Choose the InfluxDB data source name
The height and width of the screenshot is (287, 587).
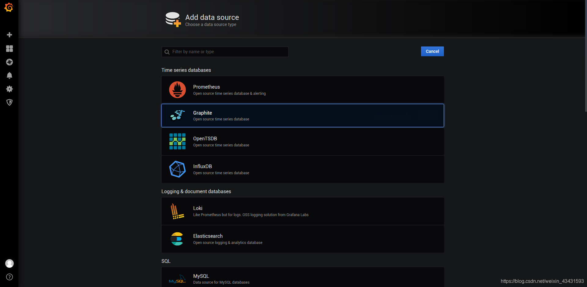(202, 166)
